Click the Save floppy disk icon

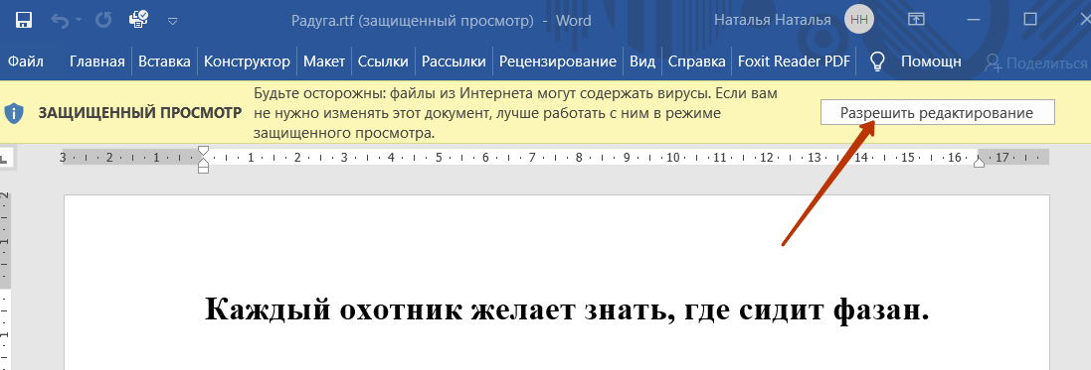click(x=24, y=20)
